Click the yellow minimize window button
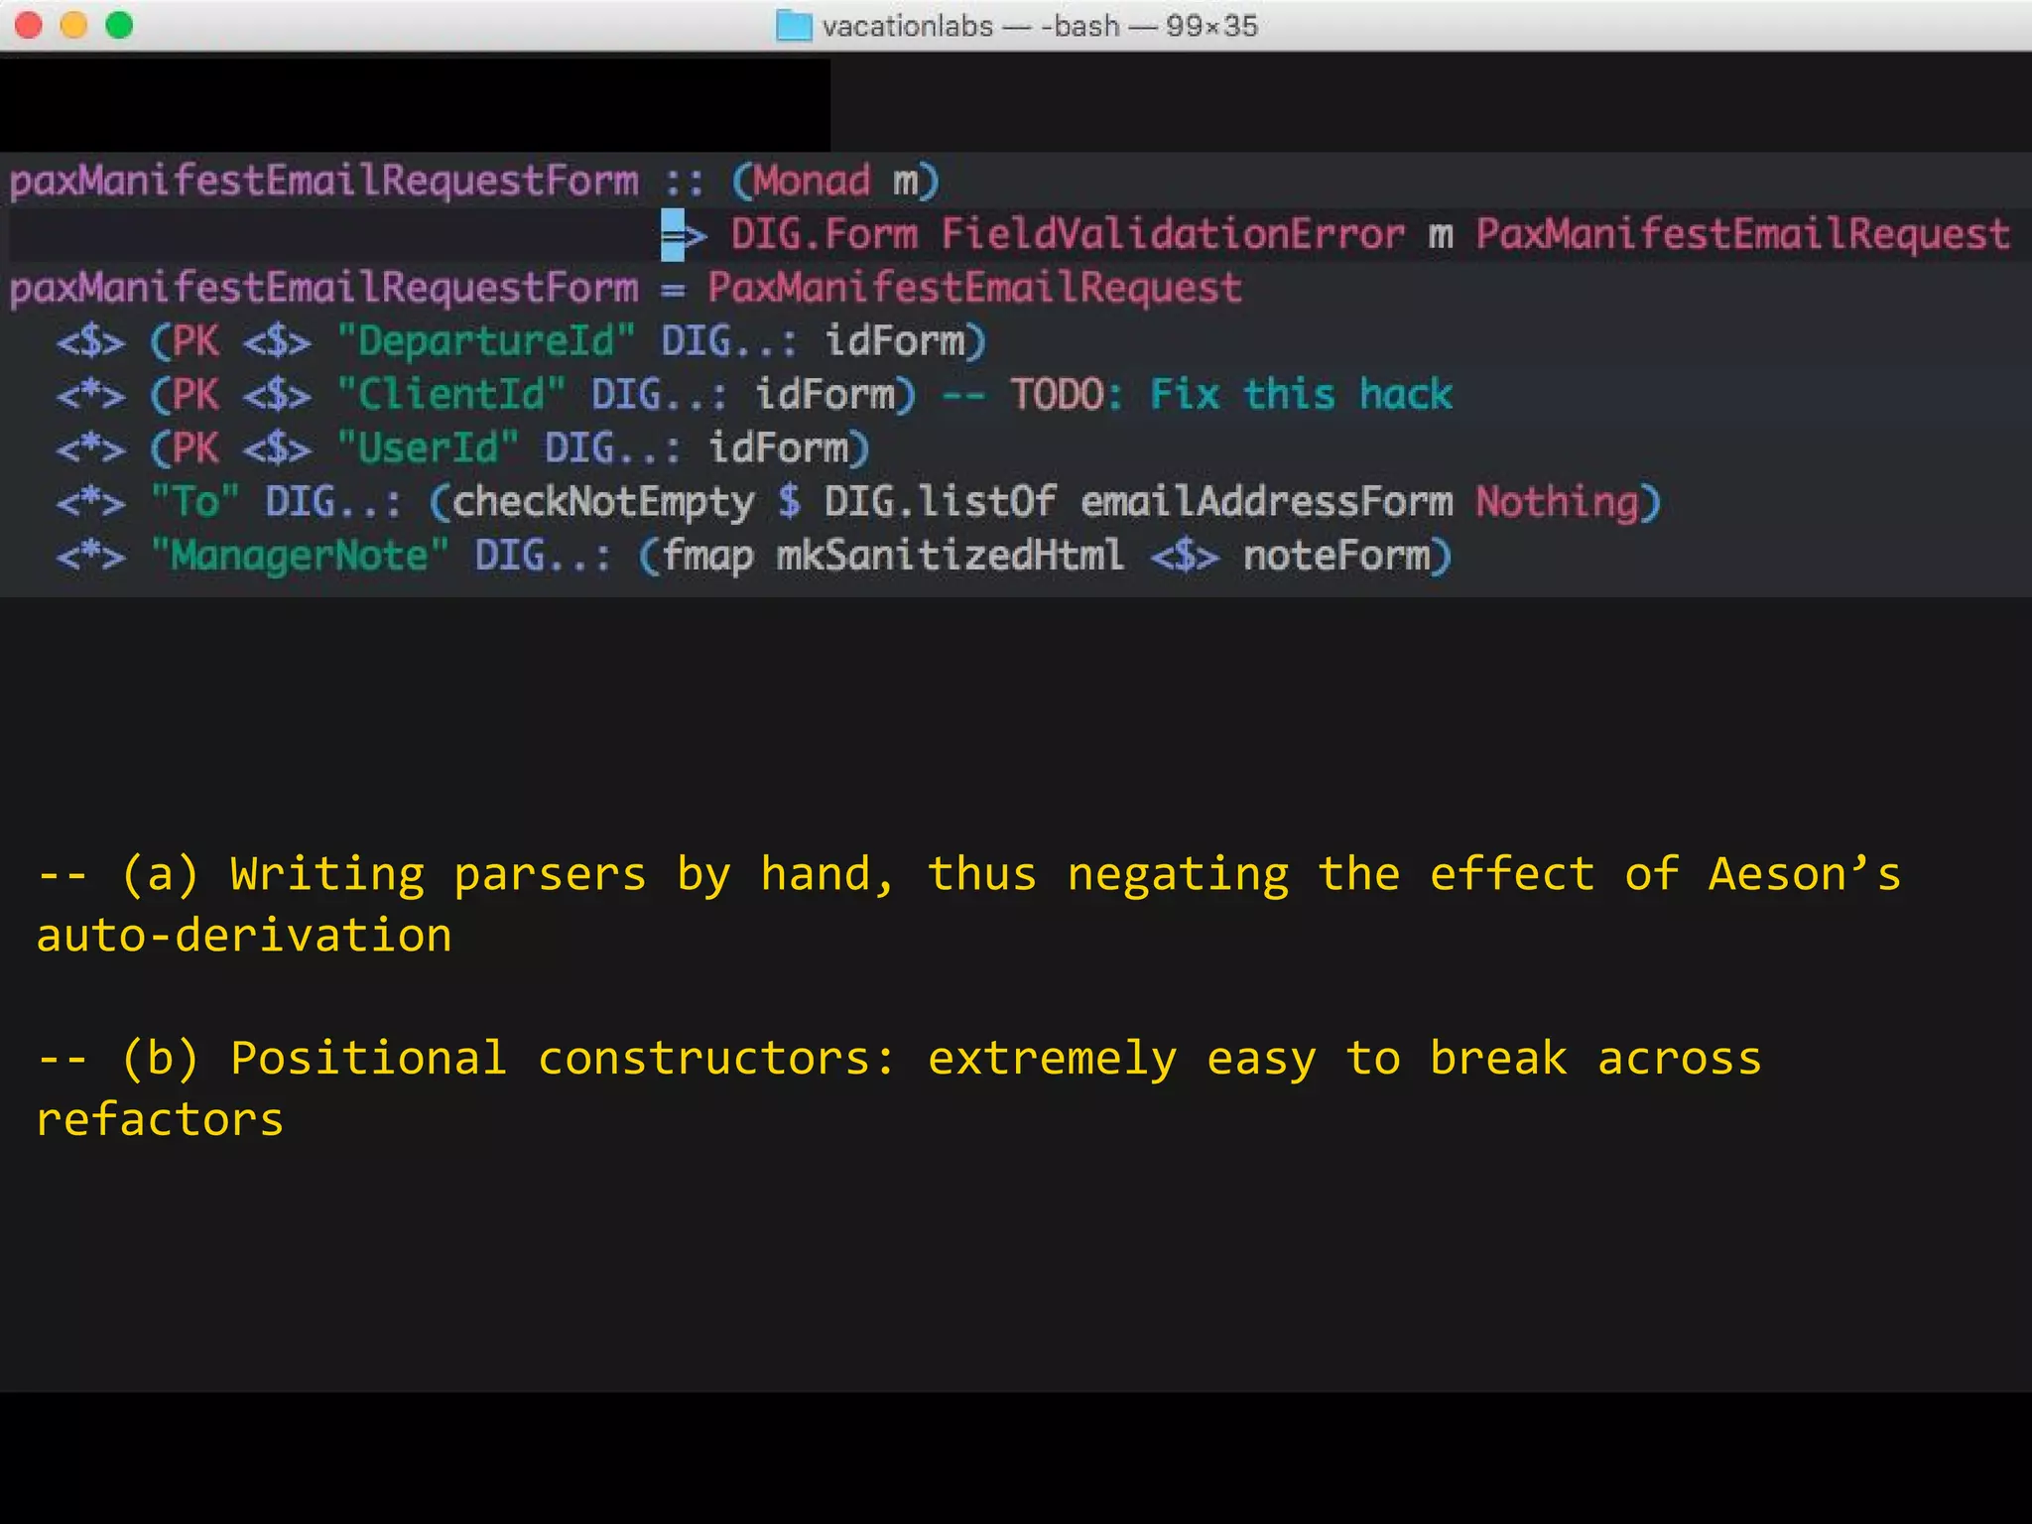The height and width of the screenshot is (1524, 2032). coord(74,25)
